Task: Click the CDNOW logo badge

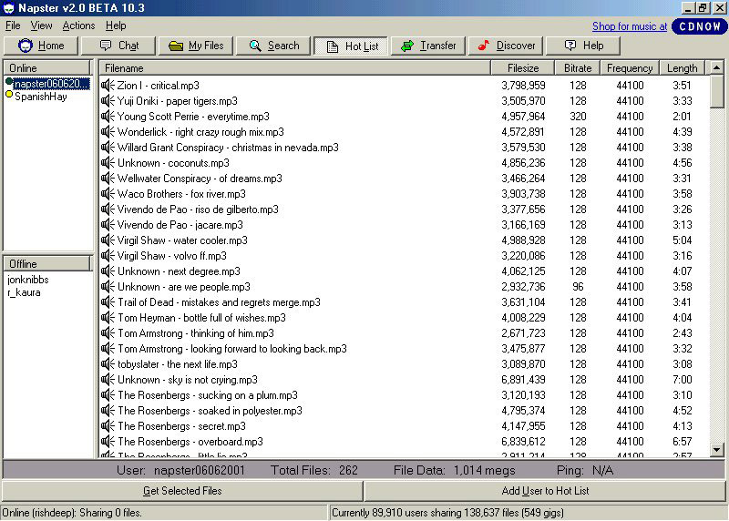Action: [699, 26]
